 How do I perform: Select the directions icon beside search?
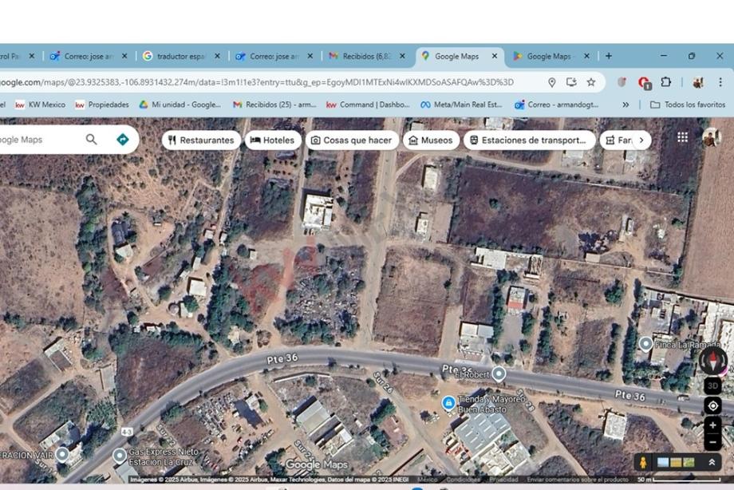(x=122, y=139)
